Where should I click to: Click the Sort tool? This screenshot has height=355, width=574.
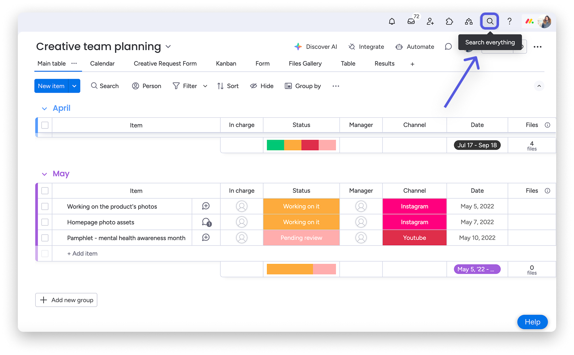[x=228, y=86]
